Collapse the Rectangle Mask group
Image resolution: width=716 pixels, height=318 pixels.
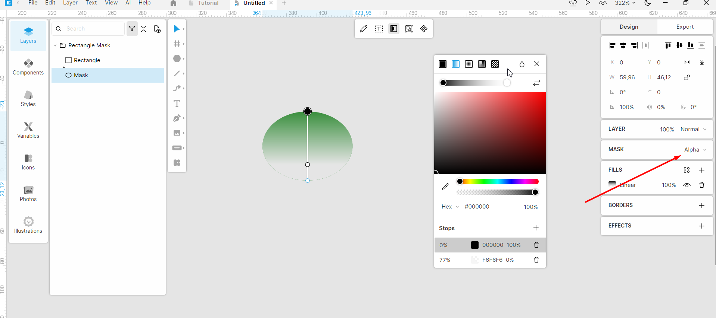[x=55, y=45]
